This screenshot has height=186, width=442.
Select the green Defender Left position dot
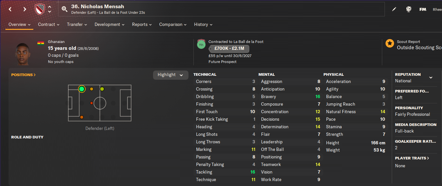(x=82, y=89)
